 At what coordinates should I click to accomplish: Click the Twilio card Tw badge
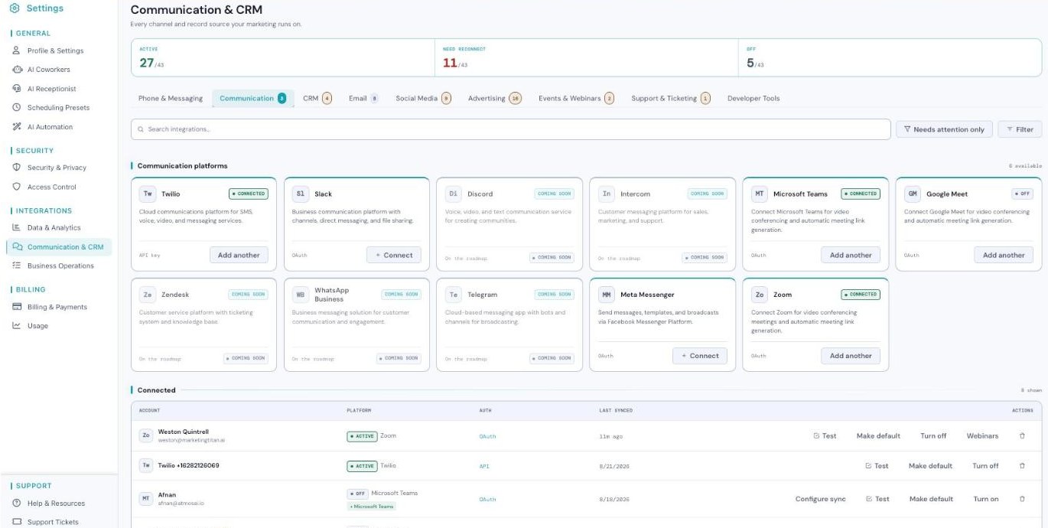(148, 194)
